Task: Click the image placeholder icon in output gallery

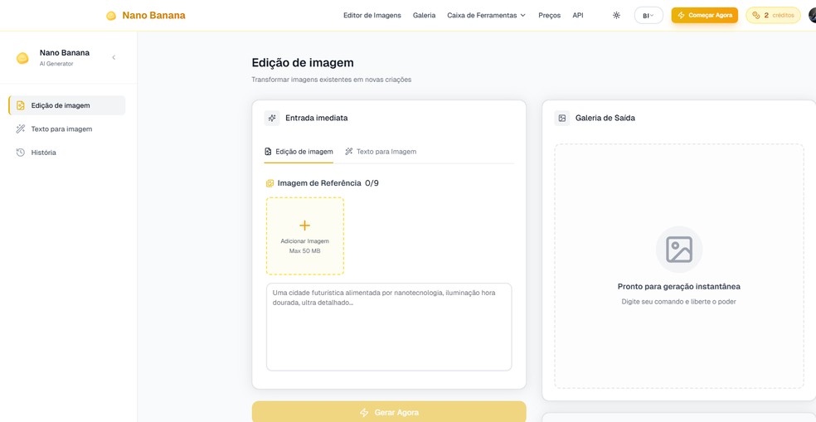Action: [x=678, y=250]
